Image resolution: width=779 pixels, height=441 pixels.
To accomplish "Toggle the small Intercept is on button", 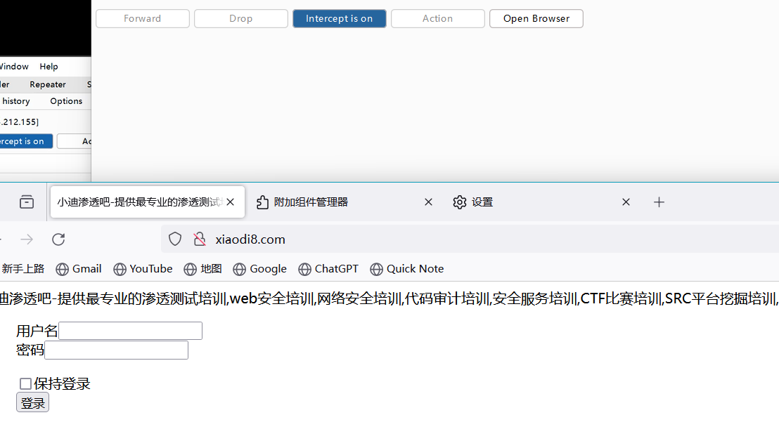I will pyautogui.click(x=26, y=141).
